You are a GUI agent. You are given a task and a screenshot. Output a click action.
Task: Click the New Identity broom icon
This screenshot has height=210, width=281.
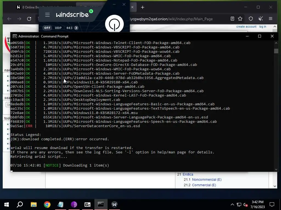[x=261, y=19]
